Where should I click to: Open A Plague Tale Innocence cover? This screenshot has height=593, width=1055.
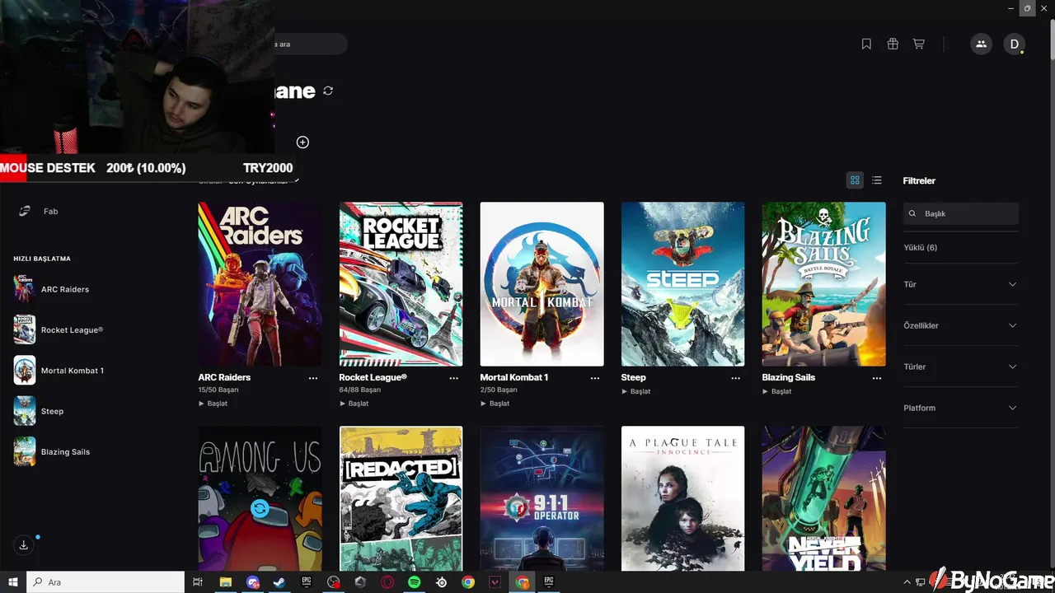pyautogui.click(x=682, y=498)
